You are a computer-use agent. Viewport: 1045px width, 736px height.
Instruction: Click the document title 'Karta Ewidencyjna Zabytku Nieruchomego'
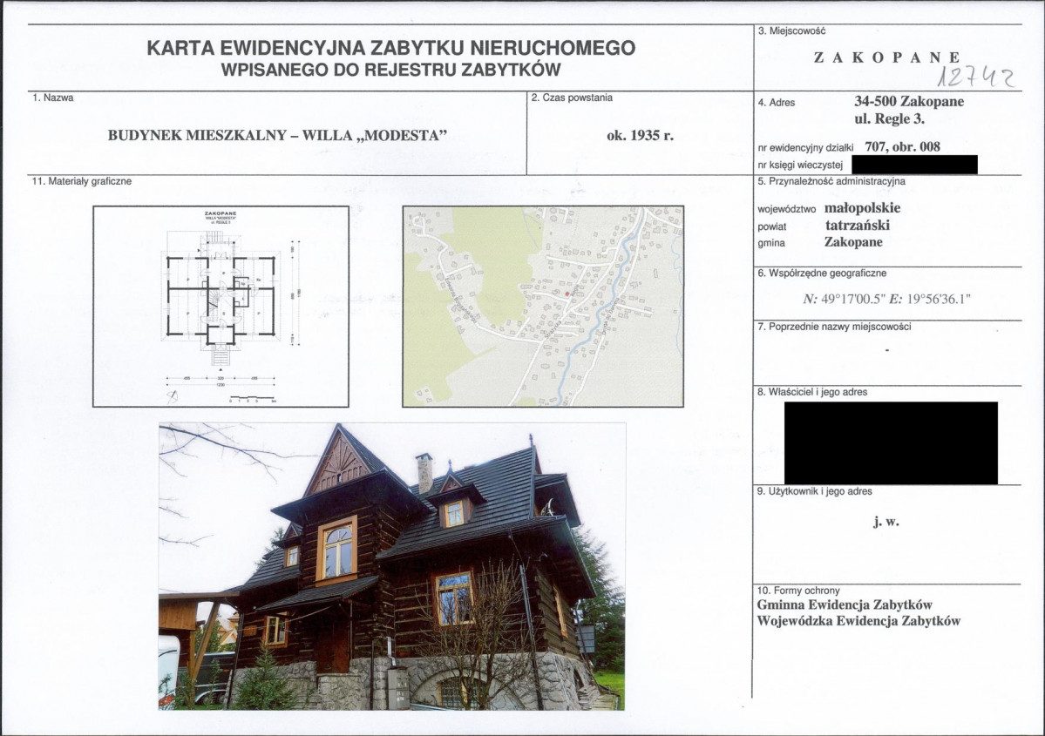click(390, 48)
